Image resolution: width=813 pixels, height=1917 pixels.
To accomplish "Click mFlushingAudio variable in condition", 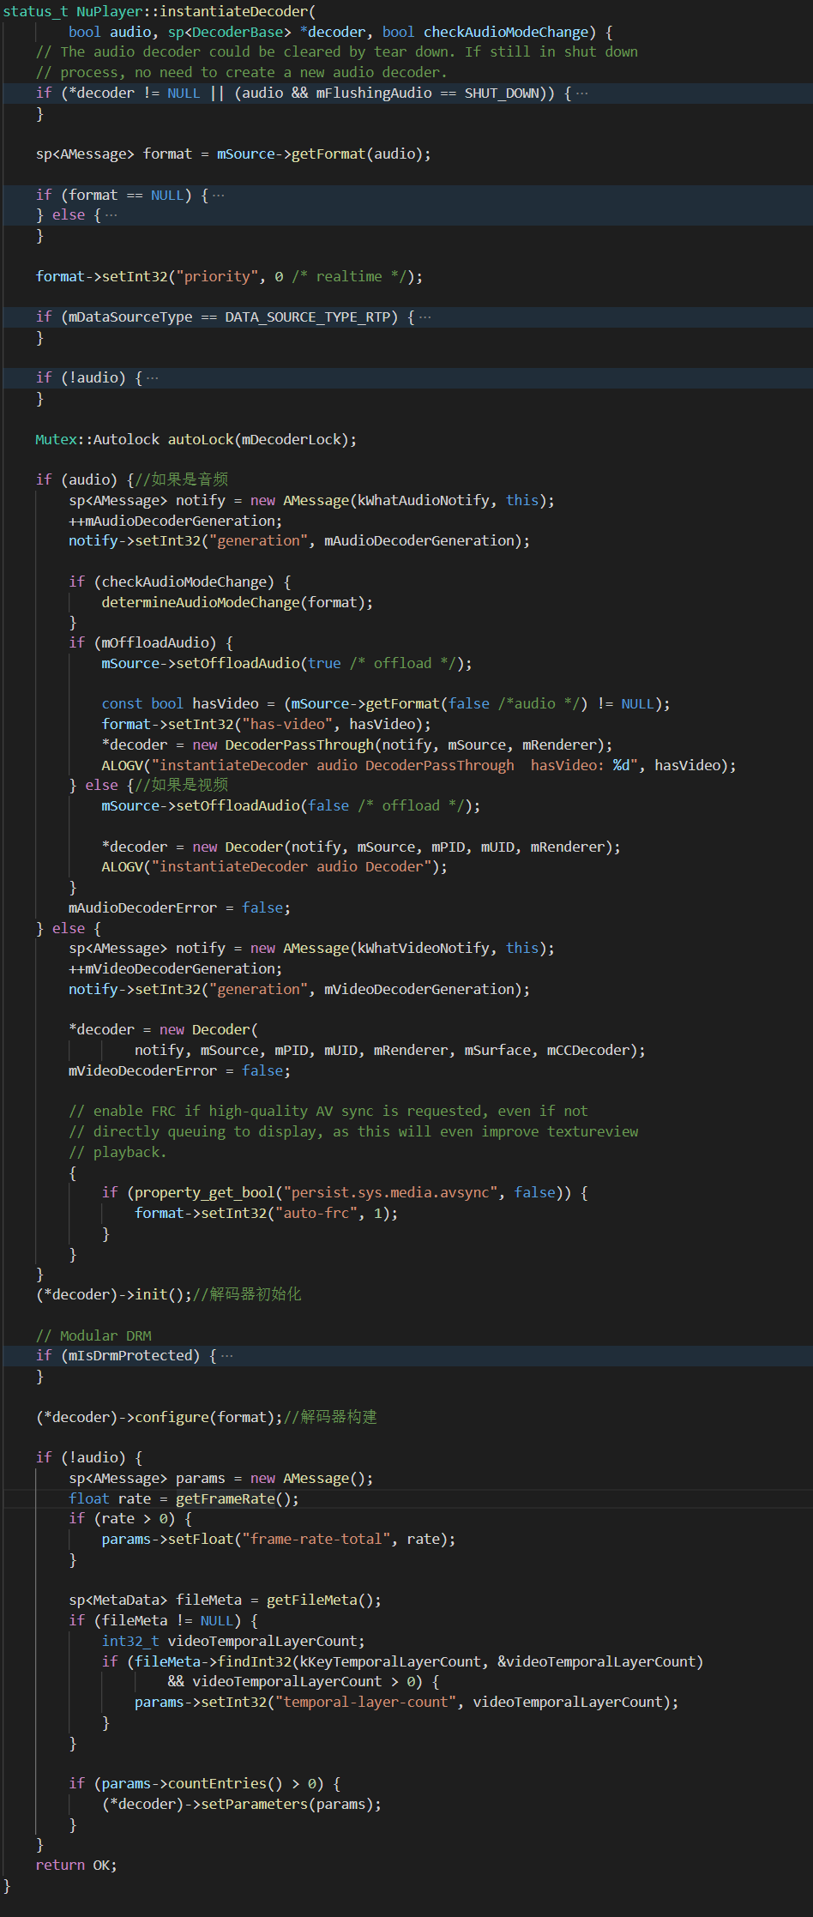I will [x=374, y=93].
